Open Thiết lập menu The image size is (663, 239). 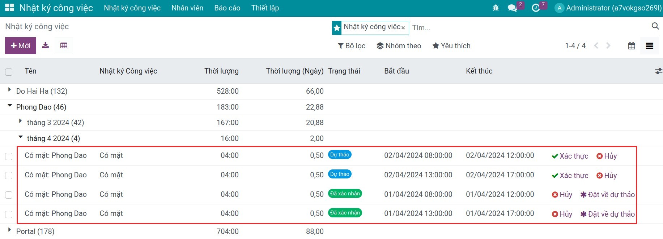click(265, 8)
